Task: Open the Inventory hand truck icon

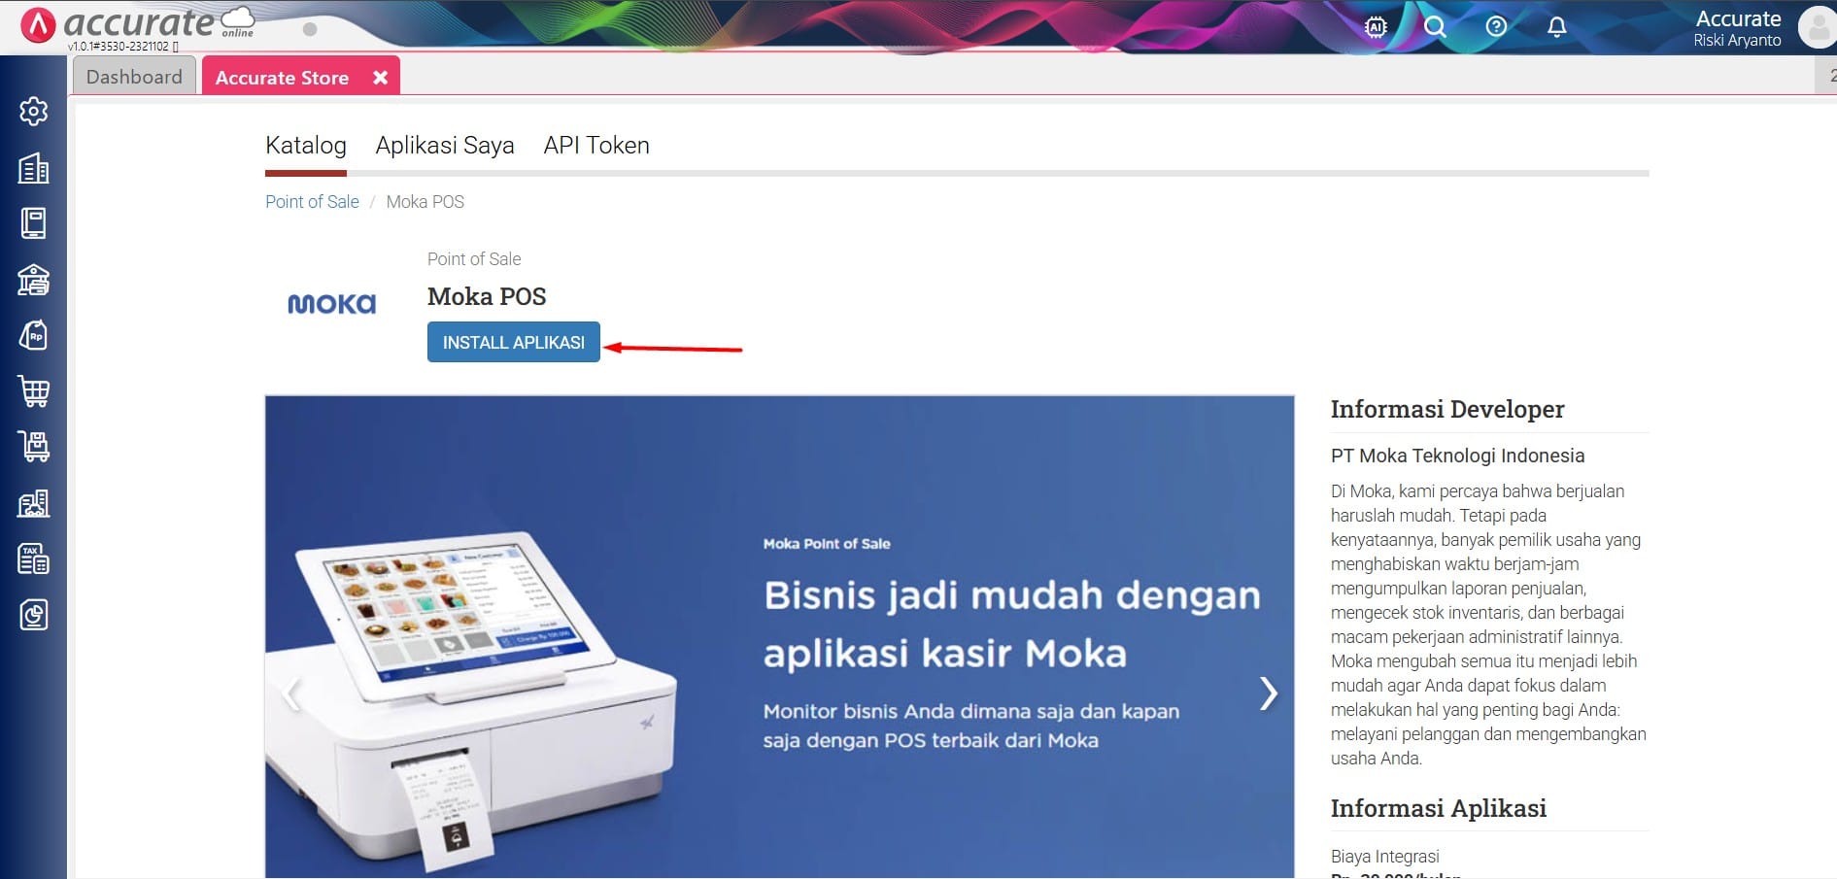Action: click(33, 447)
